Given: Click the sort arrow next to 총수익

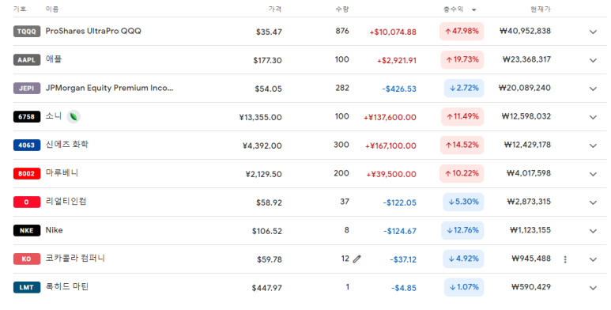Looking at the screenshot, I should pos(473,9).
